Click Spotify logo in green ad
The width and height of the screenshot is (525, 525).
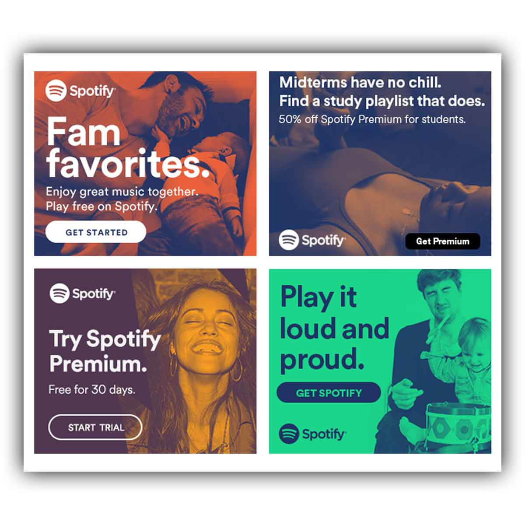click(312, 434)
